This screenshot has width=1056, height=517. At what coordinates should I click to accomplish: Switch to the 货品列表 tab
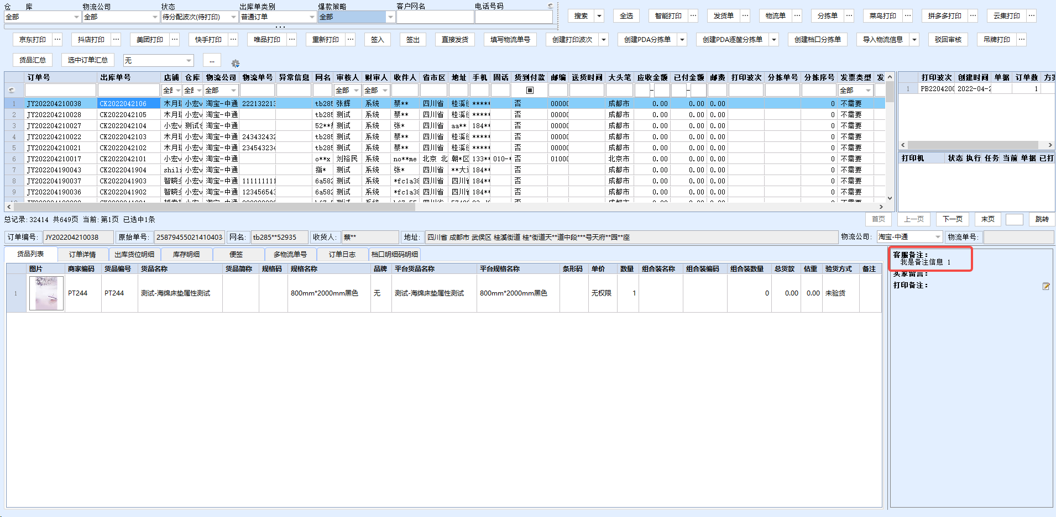(30, 254)
